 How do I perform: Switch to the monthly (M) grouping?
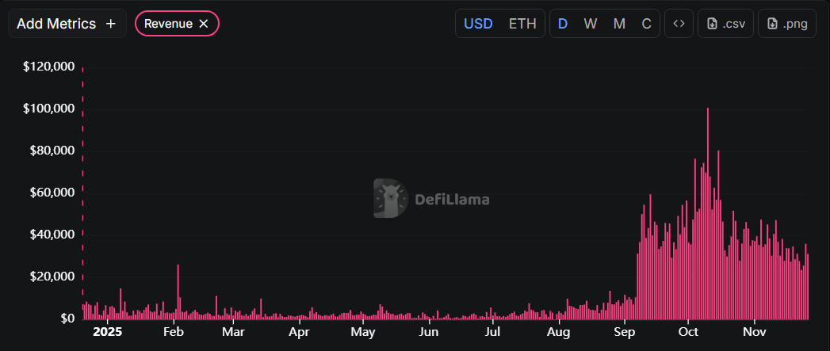[x=619, y=24]
